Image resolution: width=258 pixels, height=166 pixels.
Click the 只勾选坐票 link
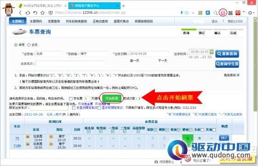click(x=85, y=104)
